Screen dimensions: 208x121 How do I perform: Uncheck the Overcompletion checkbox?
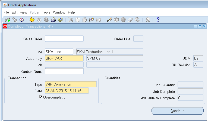(x=41, y=97)
